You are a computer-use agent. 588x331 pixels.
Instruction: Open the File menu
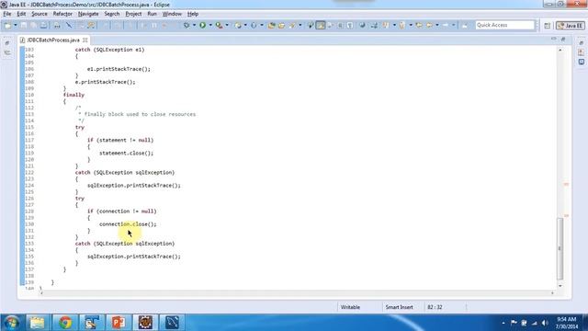coord(7,14)
